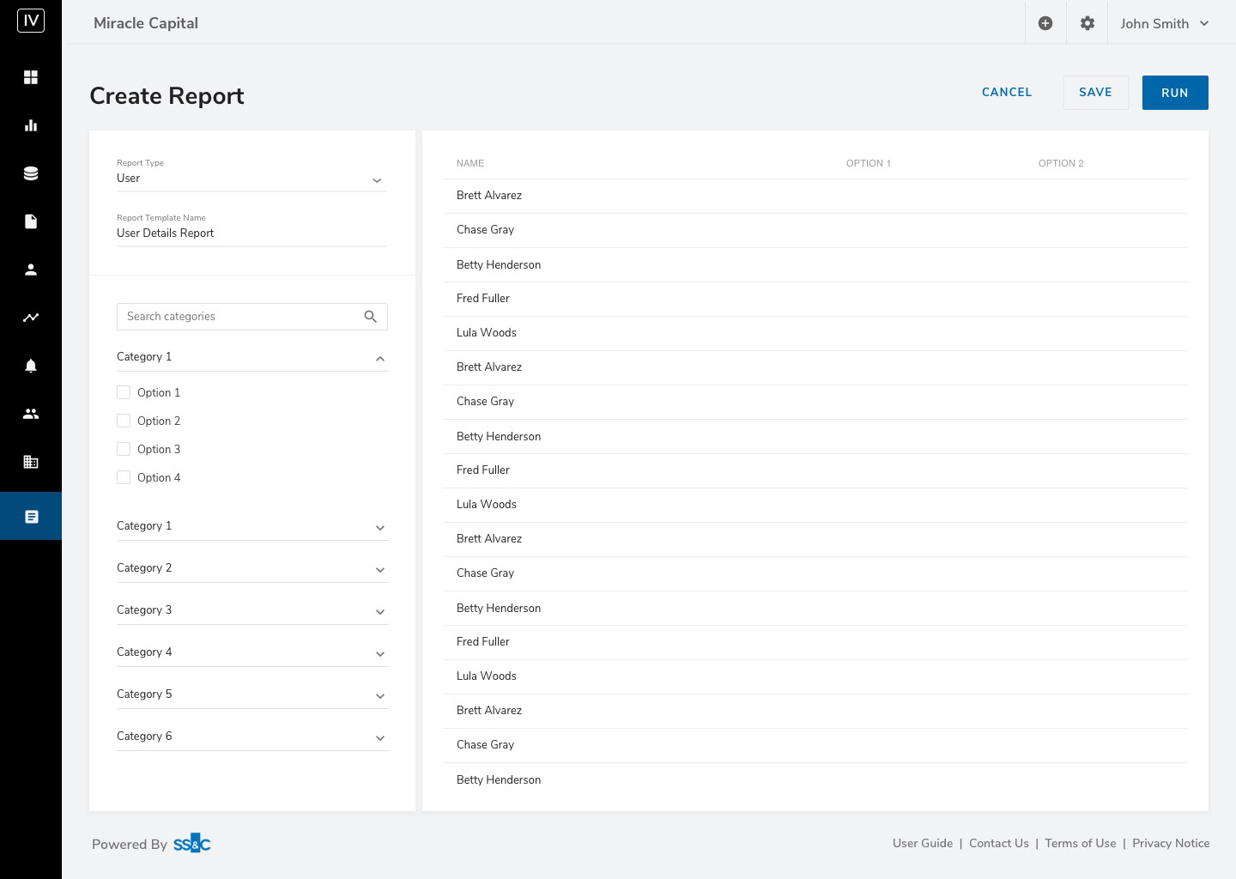Click the plus circle add icon
The image size is (1236, 879).
coord(1045,23)
